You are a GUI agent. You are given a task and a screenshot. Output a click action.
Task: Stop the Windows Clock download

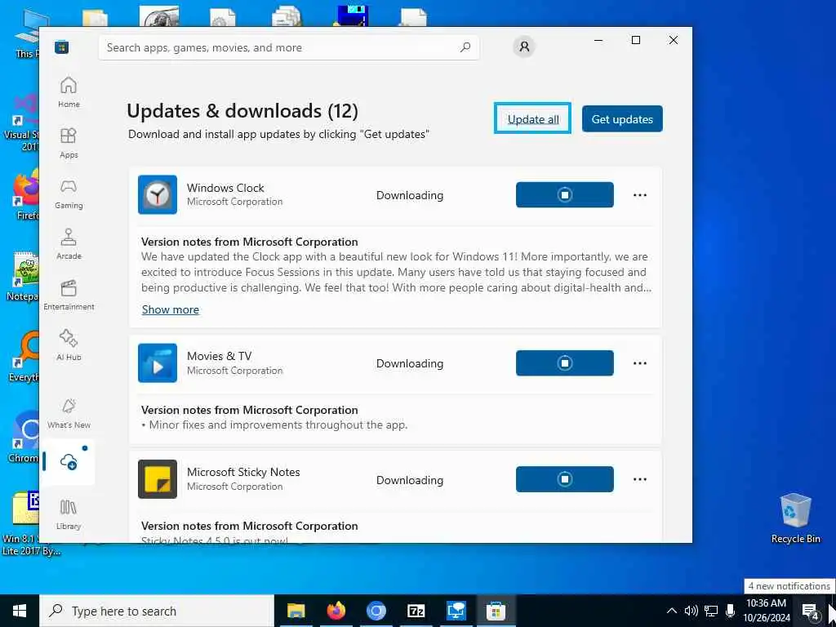click(565, 194)
